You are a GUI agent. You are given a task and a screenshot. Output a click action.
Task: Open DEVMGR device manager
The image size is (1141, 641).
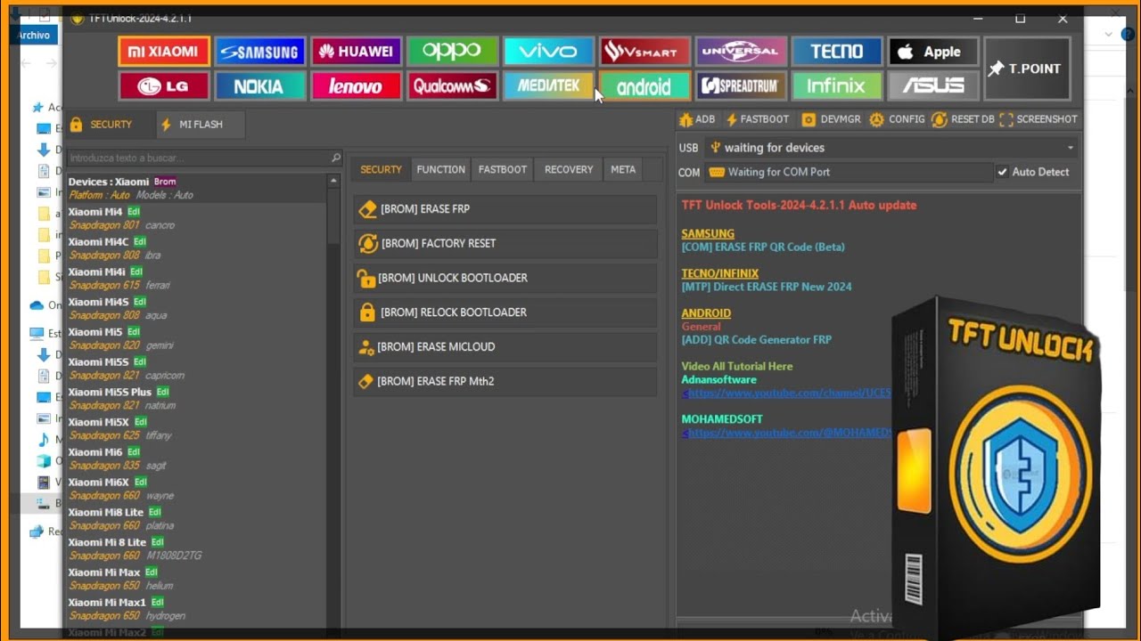[x=831, y=119]
